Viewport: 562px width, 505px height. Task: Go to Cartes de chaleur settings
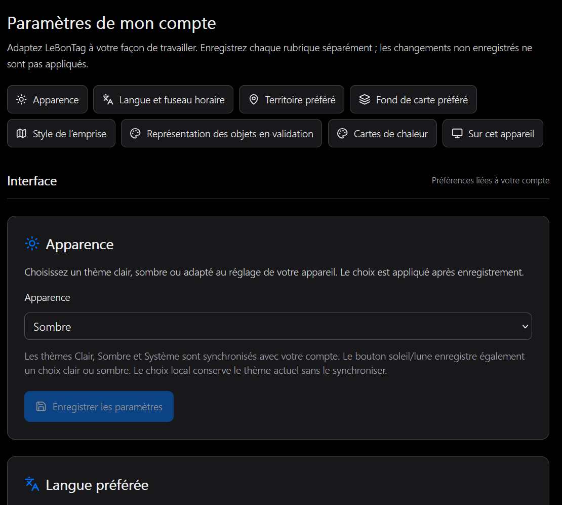click(x=382, y=133)
